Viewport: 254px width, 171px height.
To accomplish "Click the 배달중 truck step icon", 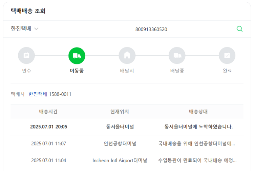I will pos(177,56).
